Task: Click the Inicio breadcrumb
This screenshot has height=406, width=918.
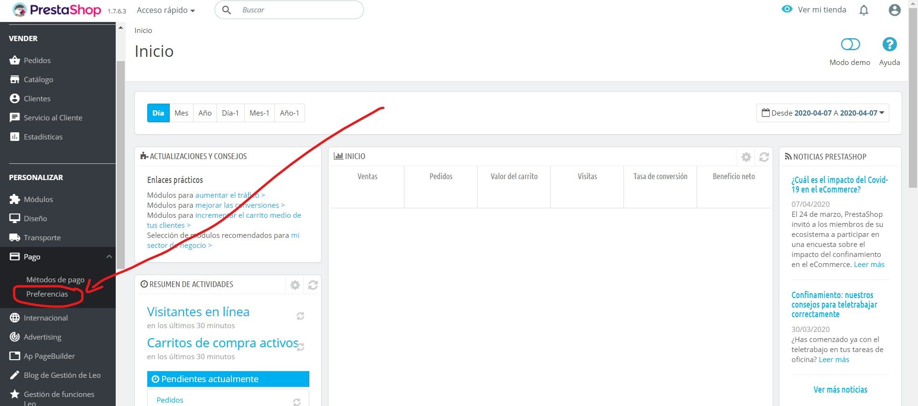Action: click(x=143, y=30)
